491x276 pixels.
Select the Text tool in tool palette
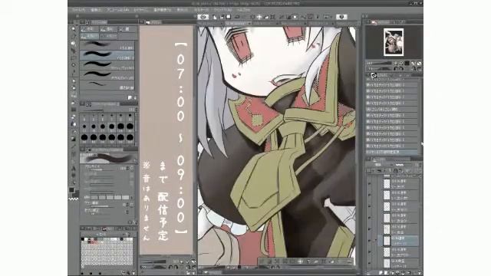tap(74, 169)
